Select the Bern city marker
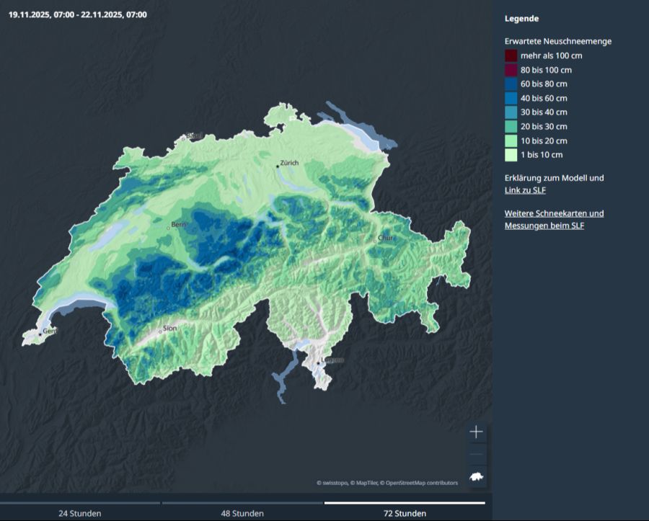649x521 pixels. (169, 228)
